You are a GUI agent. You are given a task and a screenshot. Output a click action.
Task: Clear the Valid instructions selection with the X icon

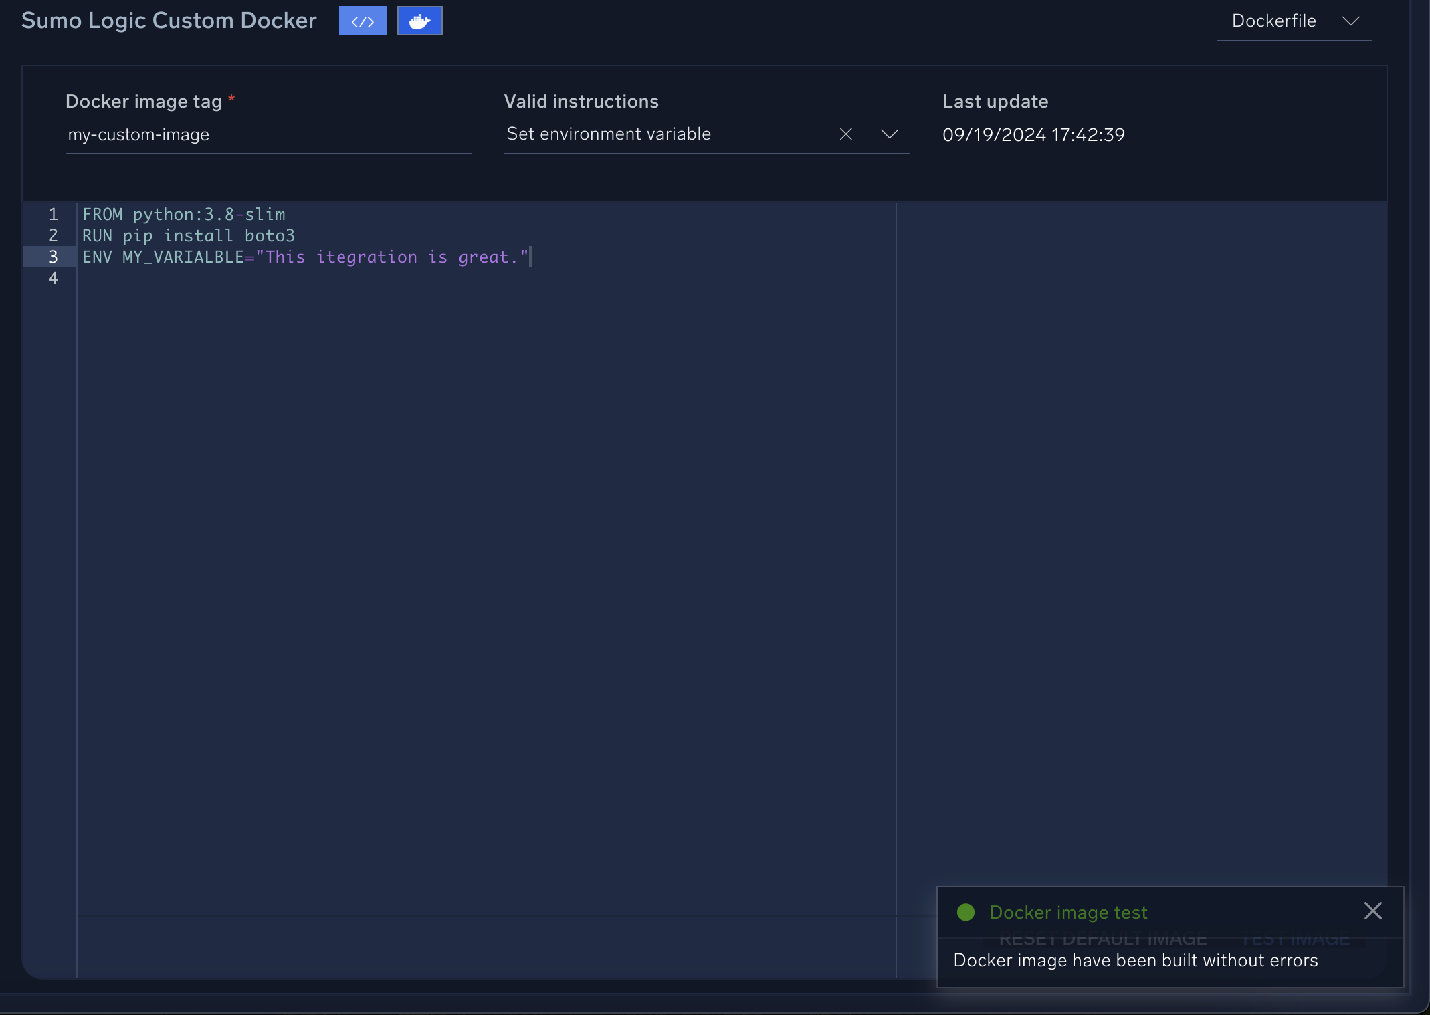pos(845,134)
